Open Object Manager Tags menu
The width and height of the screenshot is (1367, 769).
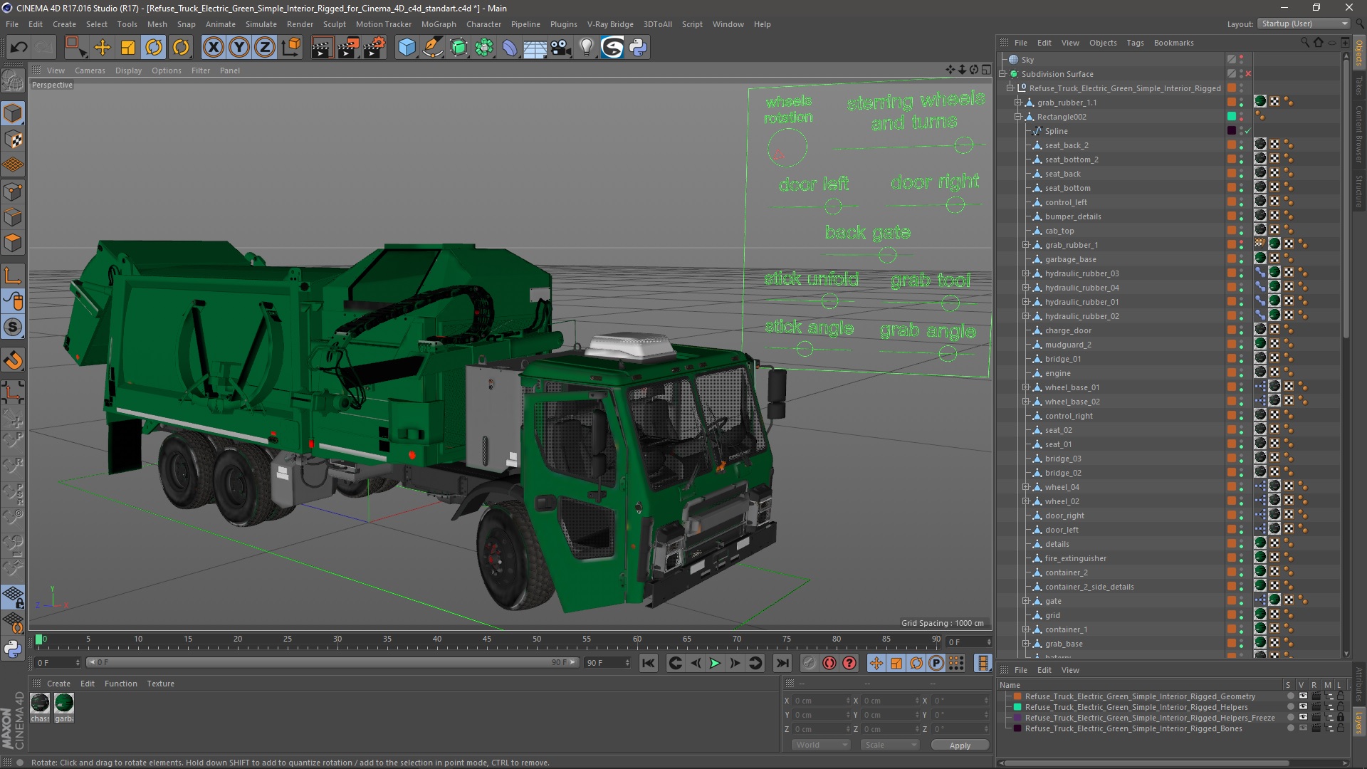pyautogui.click(x=1135, y=43)
